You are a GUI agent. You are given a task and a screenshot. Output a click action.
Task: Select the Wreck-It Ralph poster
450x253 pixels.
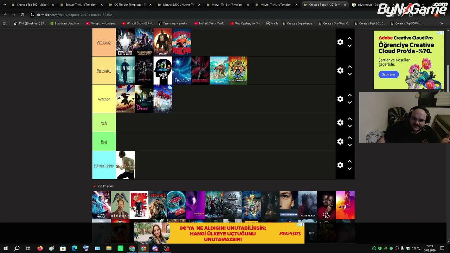tap(181, 43)
